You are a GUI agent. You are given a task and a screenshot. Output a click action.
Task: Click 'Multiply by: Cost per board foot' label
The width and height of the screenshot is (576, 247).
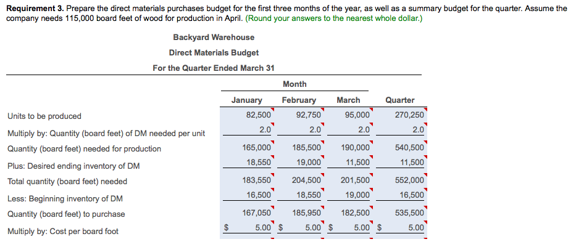click(x=63, y=232)
